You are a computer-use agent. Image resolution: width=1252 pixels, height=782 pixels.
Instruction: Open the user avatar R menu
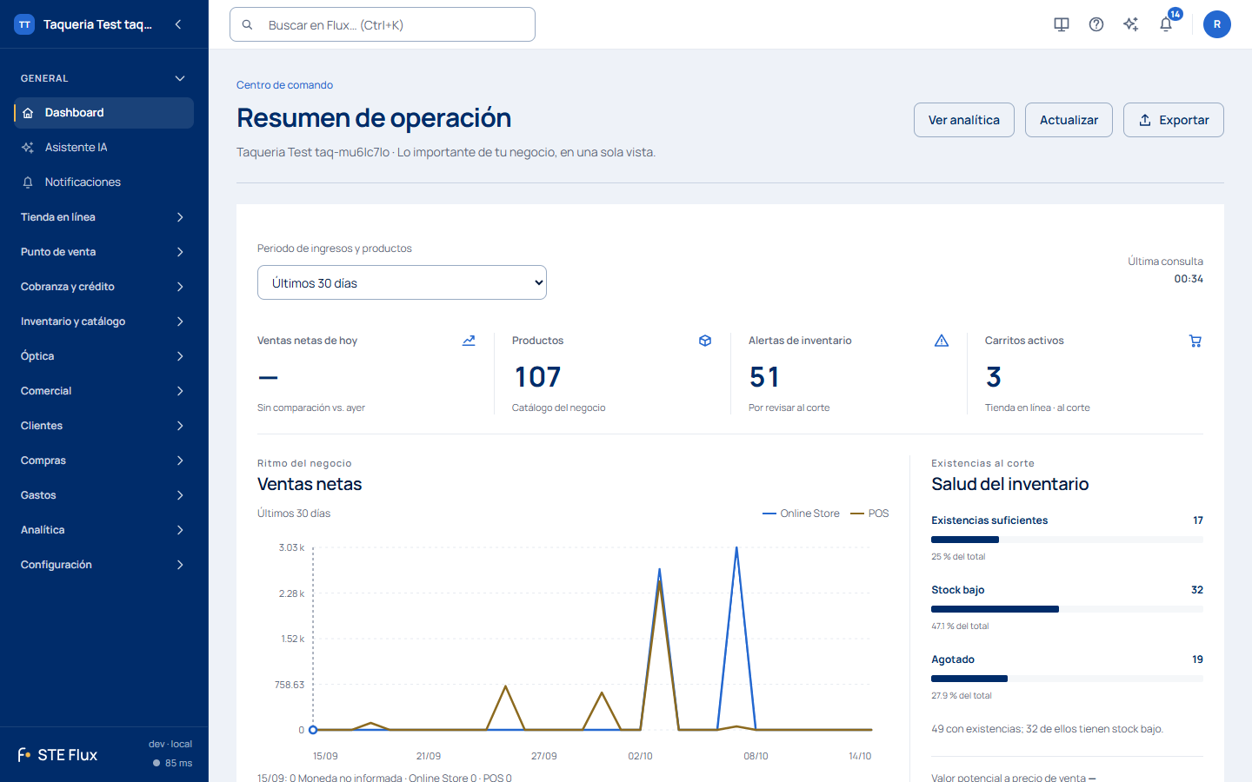tap(1217, 24)
